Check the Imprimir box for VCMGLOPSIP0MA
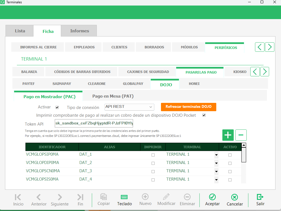The width and height of the screenshot is (281, 211). click(153, 155)
